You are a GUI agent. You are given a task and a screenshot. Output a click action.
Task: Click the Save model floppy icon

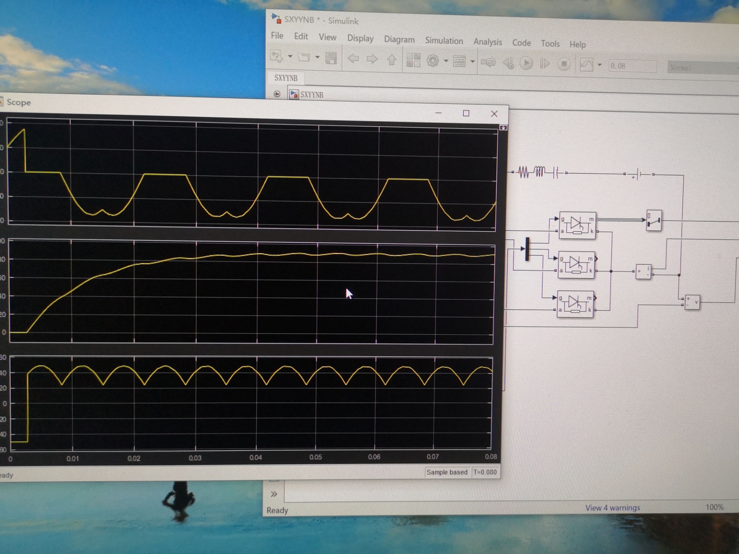click(x=331, y=58)
